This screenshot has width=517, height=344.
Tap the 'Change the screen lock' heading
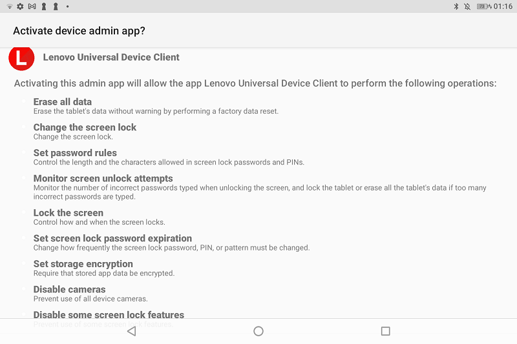85,127
